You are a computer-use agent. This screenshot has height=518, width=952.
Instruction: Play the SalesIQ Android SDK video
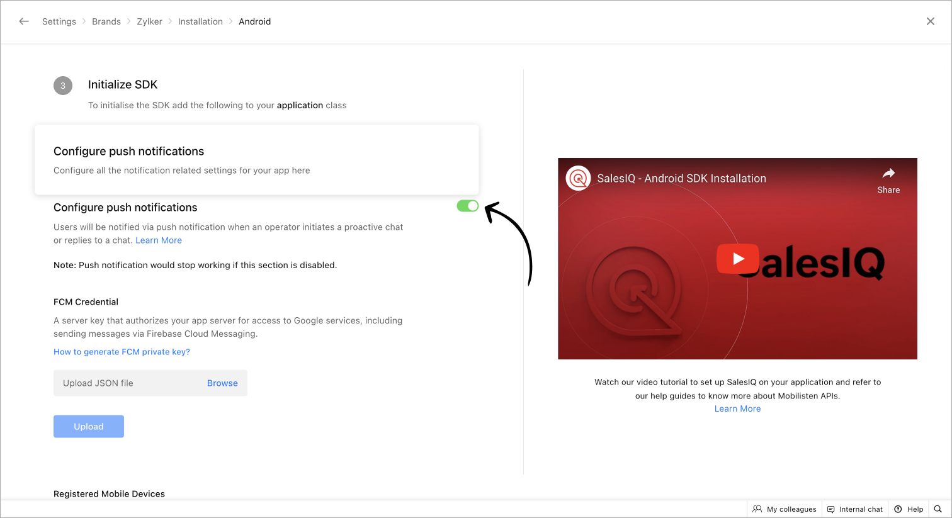coord(737,259)
